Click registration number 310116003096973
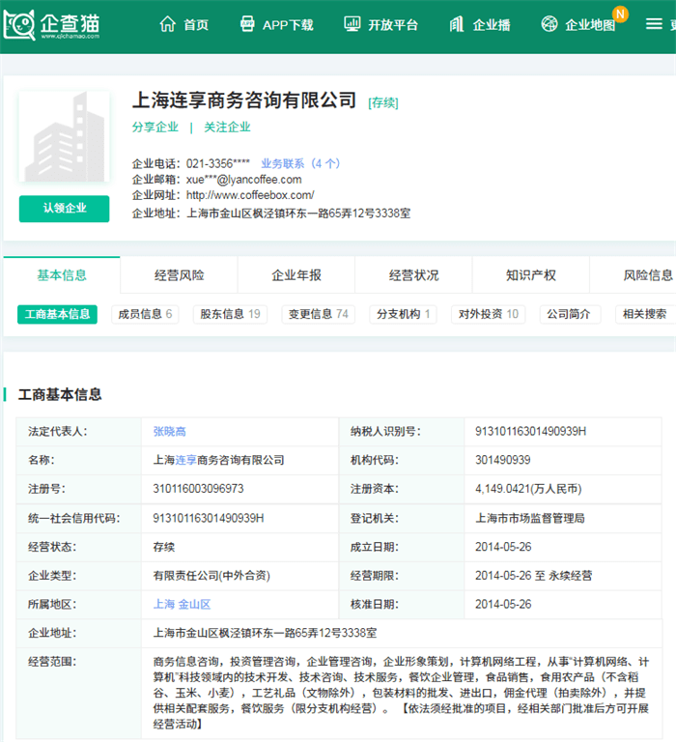The width and height of the screenshot is (676, 742). coord(198,489)
